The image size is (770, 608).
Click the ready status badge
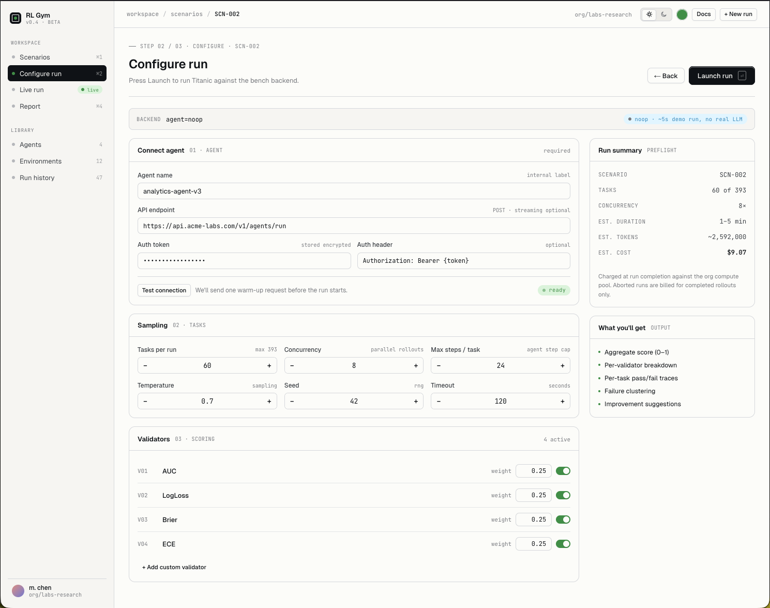554,290
